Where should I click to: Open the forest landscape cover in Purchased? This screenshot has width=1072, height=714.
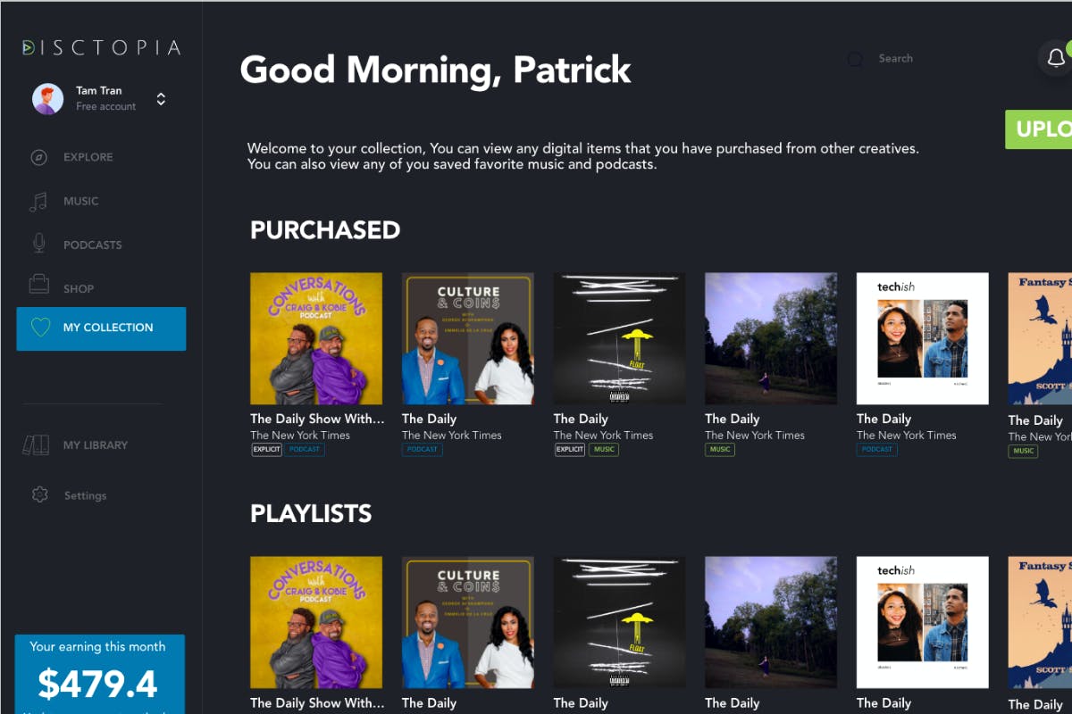[771, 338]
